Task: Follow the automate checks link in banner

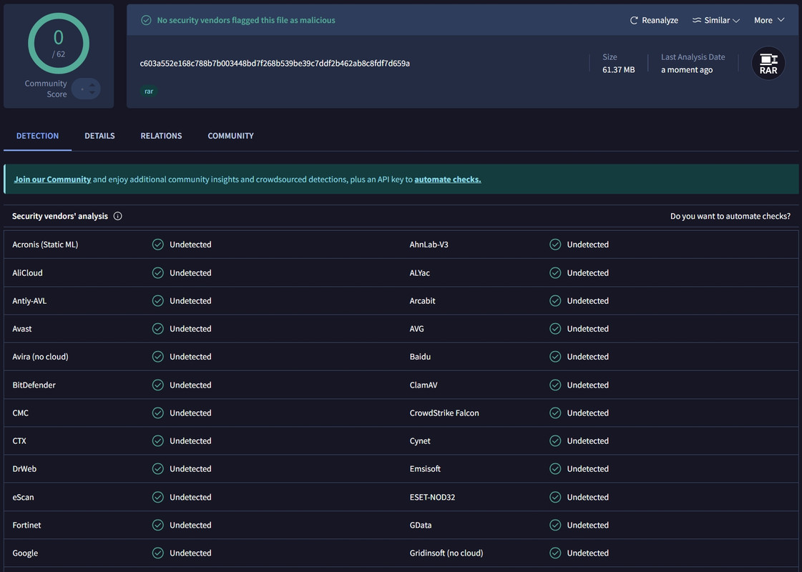Action: point(448,179)
